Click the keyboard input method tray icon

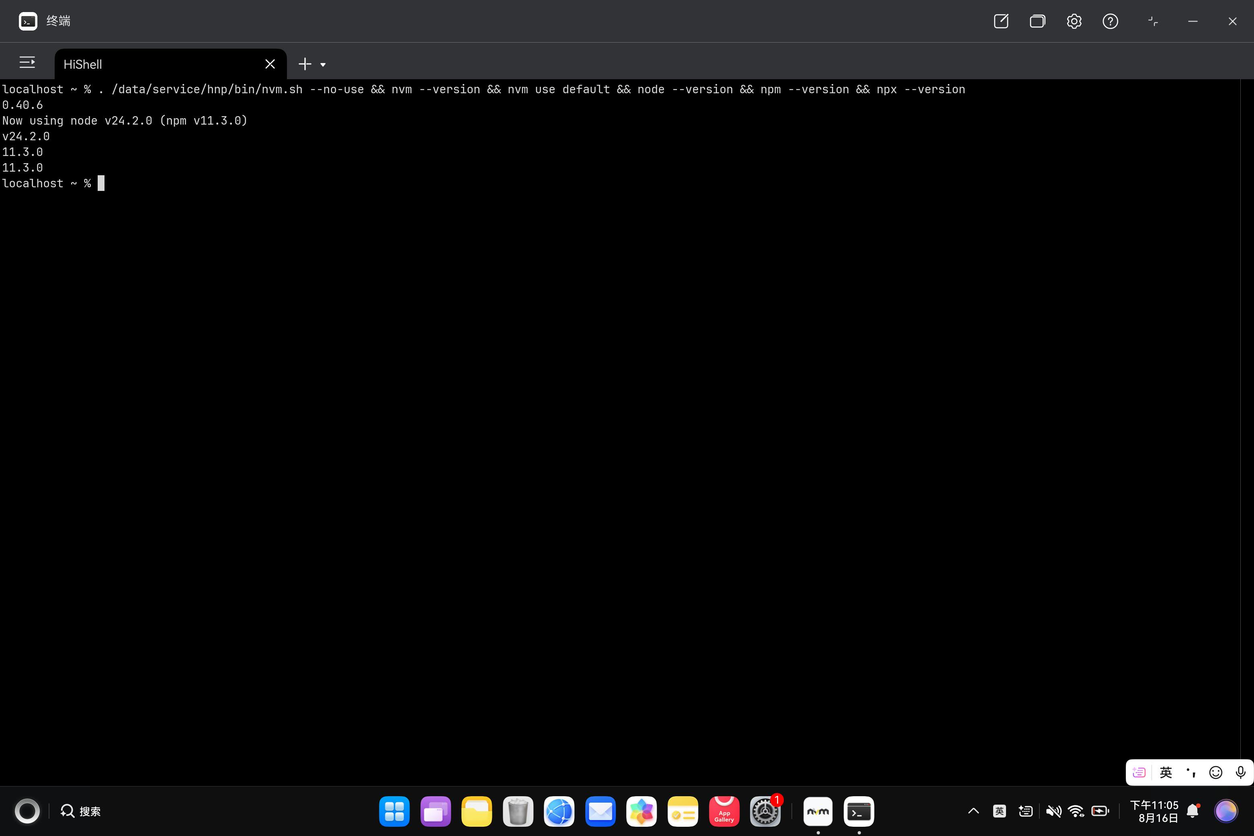point(1025,811)
